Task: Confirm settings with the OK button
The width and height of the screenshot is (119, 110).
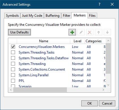Action: tap(90, 103)
